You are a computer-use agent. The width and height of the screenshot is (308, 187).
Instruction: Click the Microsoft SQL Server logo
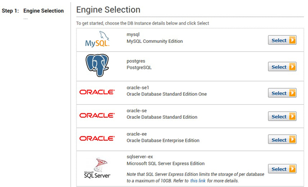click(97, 168)
